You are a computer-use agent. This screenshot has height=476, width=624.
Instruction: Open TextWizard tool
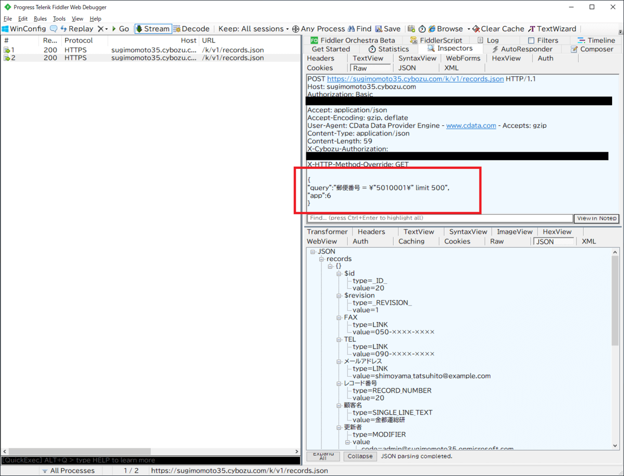coord(552,29)
